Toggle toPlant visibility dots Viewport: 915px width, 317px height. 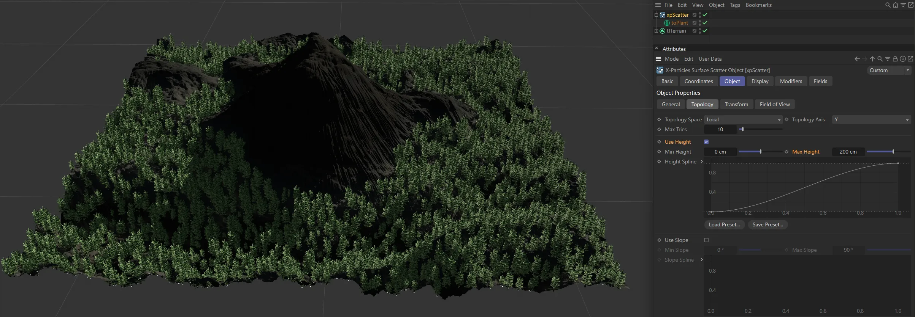[700, 23]
